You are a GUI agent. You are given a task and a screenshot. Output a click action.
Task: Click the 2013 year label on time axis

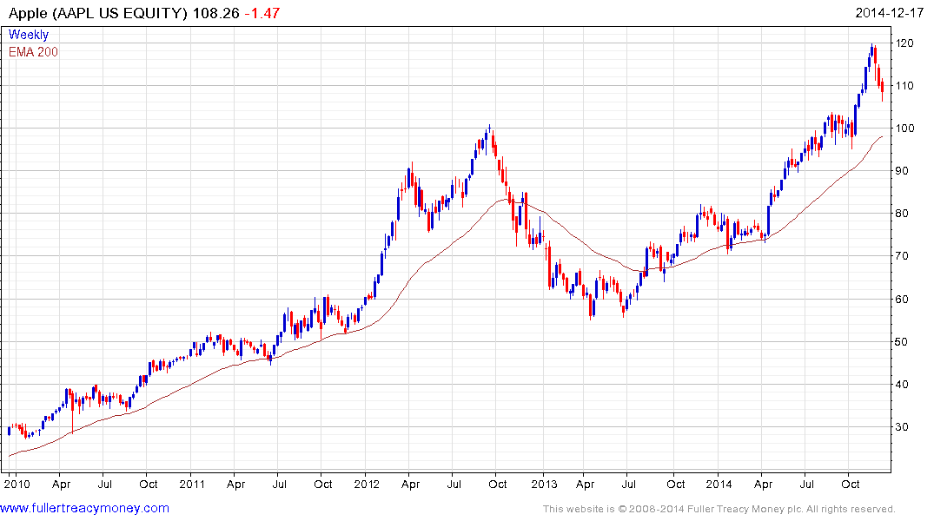pos(544,484)
